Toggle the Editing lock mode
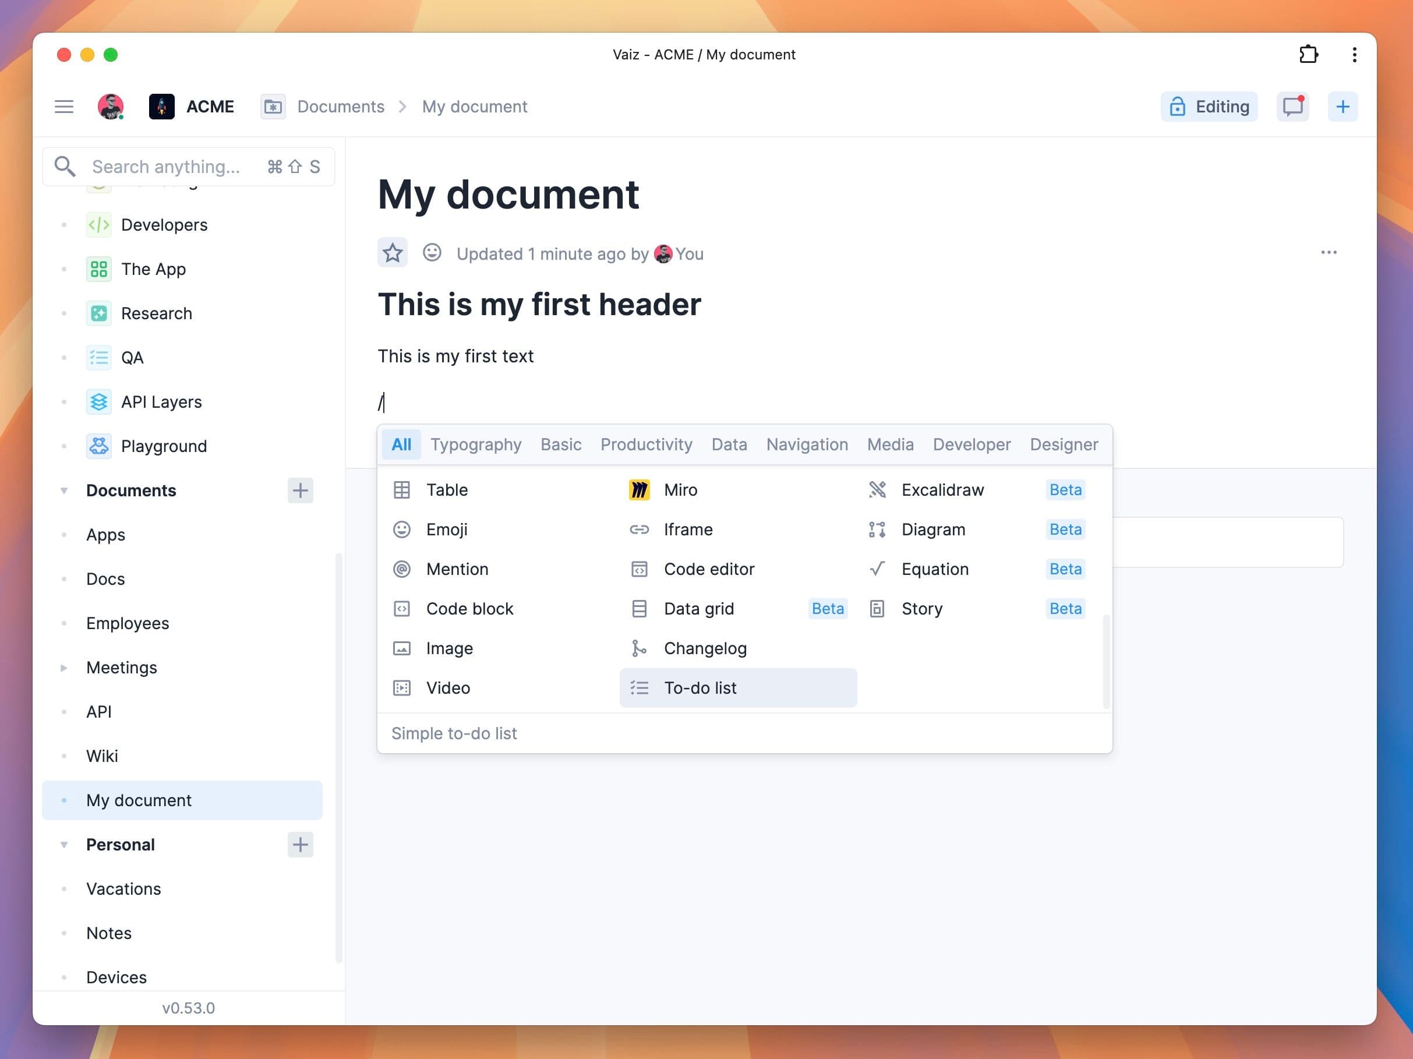Image resolution: width=1413 pixels, height=1059 pixels. click(1209, 106)
